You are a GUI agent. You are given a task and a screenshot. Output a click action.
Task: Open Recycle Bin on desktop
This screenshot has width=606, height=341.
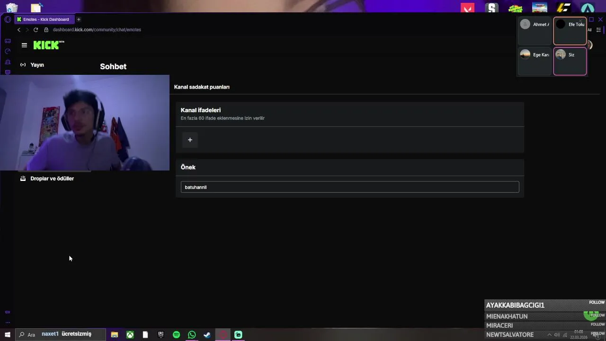tap(12, 8)
